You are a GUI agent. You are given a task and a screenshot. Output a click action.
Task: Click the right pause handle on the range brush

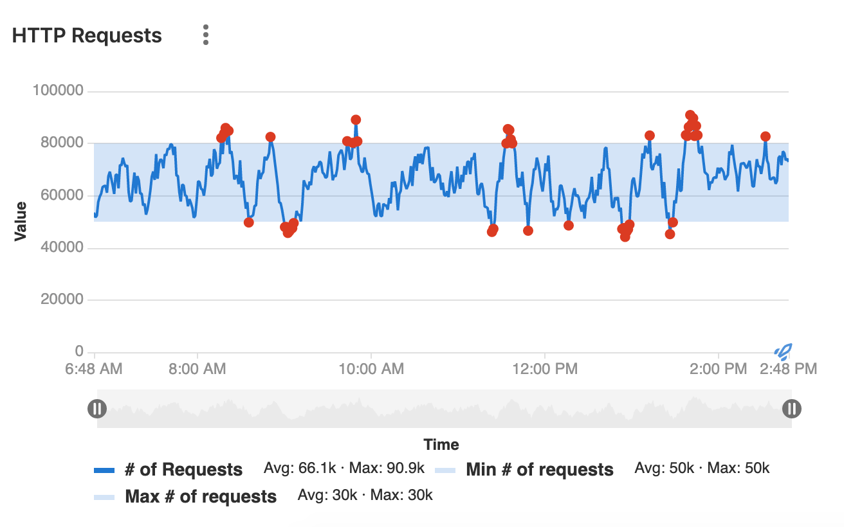click(791, 407)
